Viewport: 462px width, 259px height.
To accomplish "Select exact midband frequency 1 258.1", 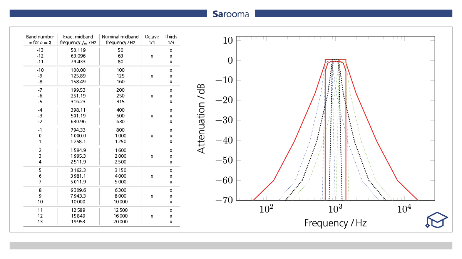I will point(79,142).
